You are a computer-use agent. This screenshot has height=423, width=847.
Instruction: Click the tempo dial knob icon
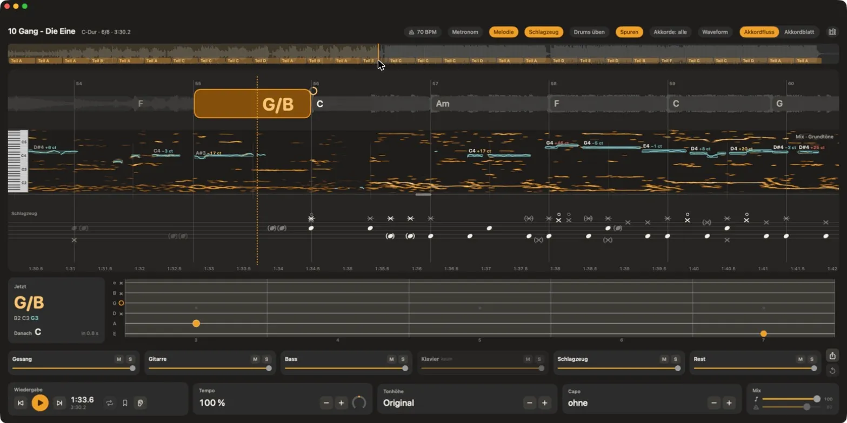(359, 402)
